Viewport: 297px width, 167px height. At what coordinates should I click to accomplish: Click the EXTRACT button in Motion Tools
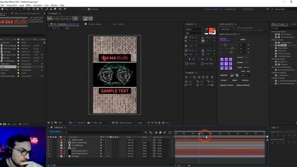pyautogui.click(x=224, y=80)
